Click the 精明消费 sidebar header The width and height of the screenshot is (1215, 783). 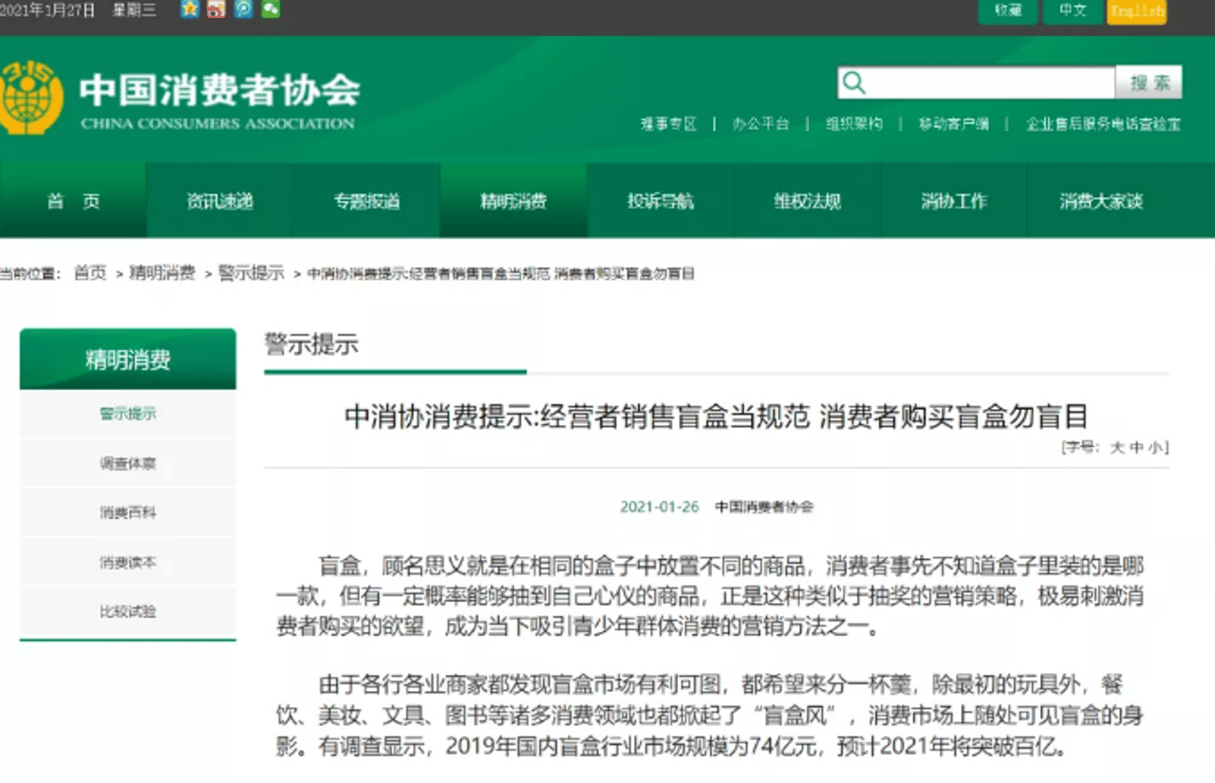point(128,359)
